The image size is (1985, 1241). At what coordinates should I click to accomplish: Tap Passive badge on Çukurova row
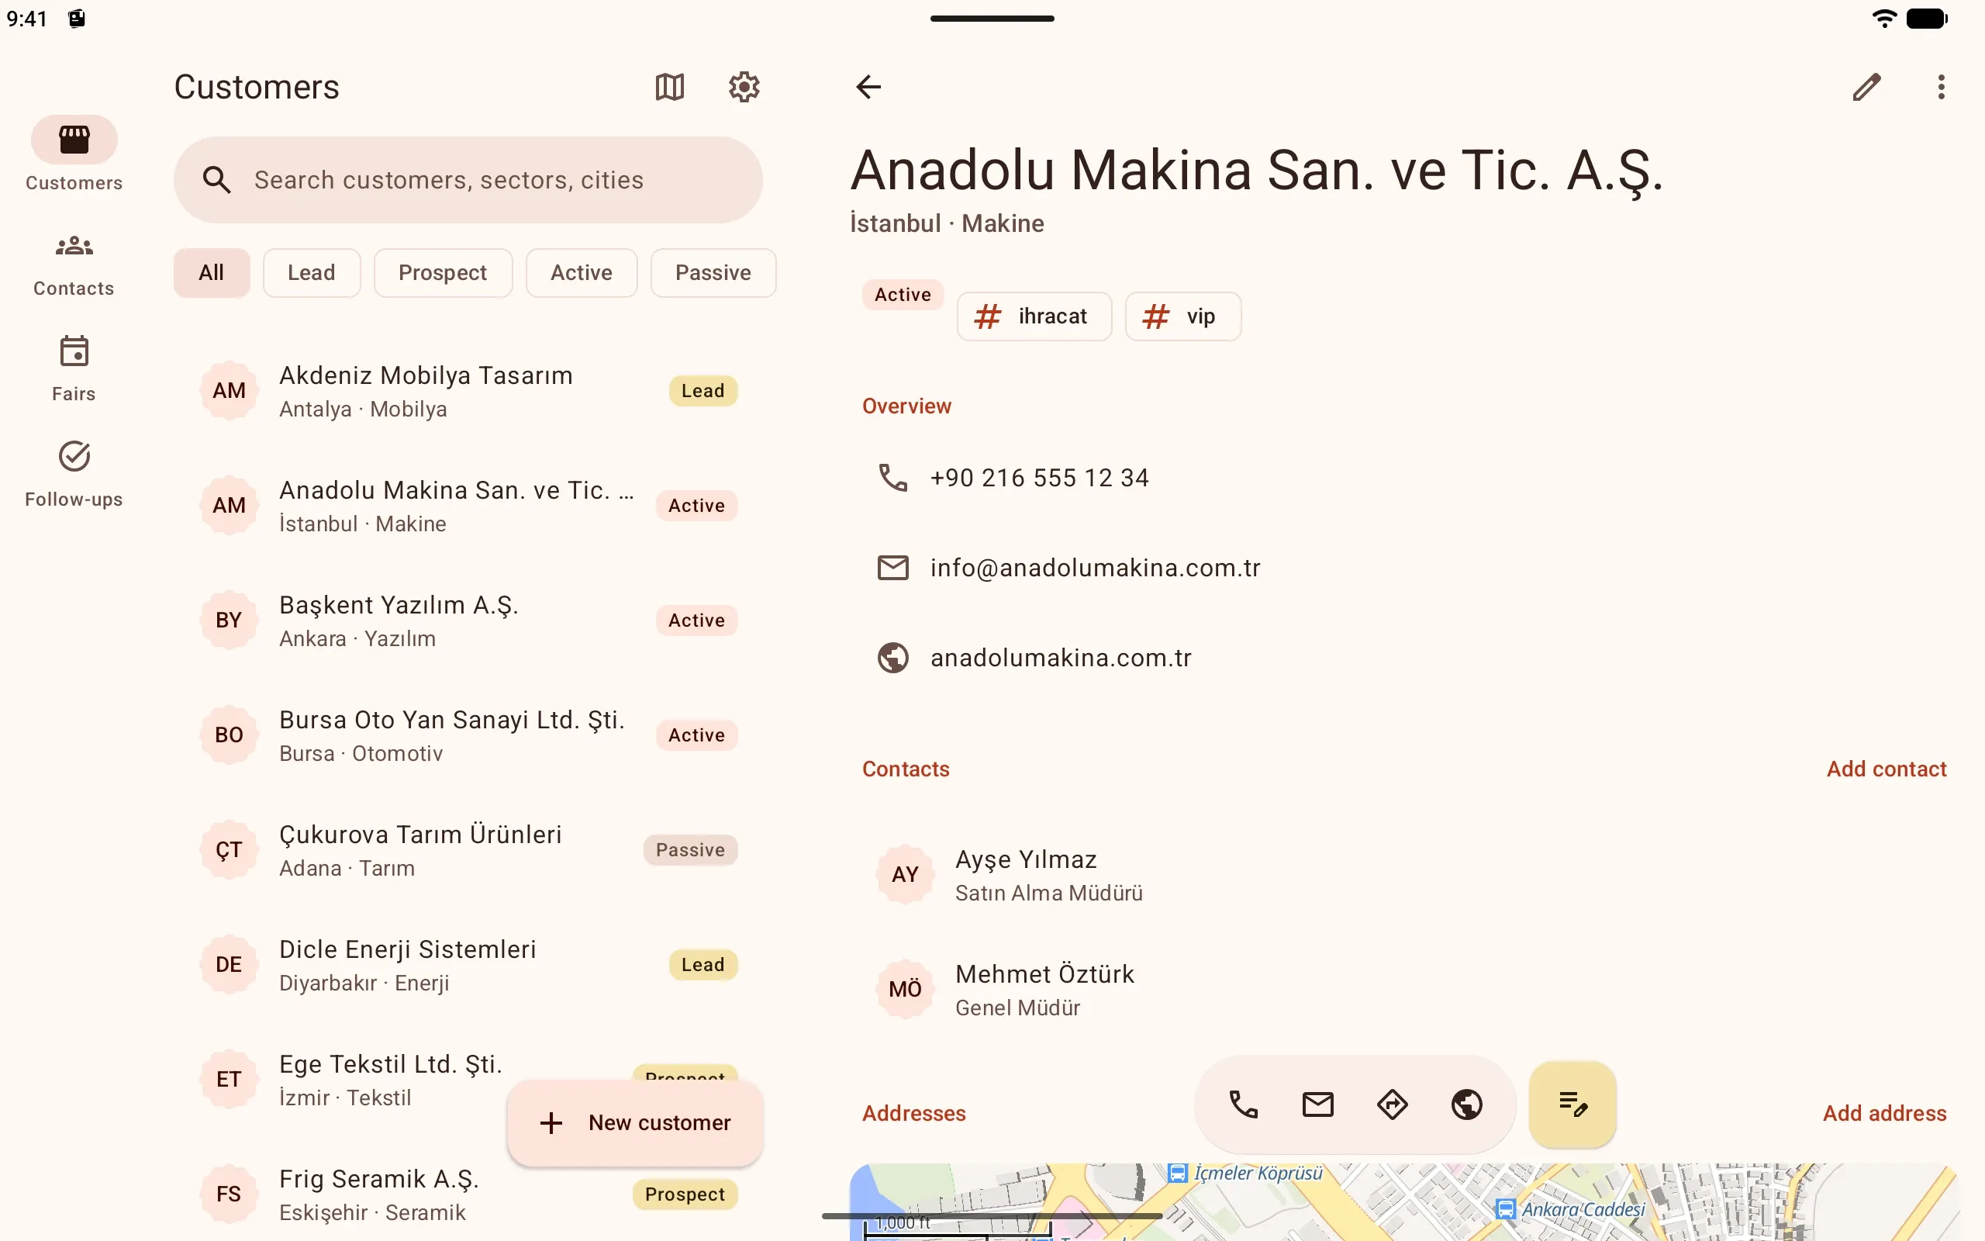click(x=690, y=850)
